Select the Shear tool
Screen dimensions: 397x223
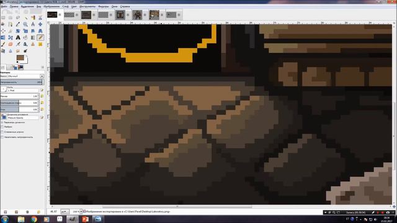pos(33,31)
